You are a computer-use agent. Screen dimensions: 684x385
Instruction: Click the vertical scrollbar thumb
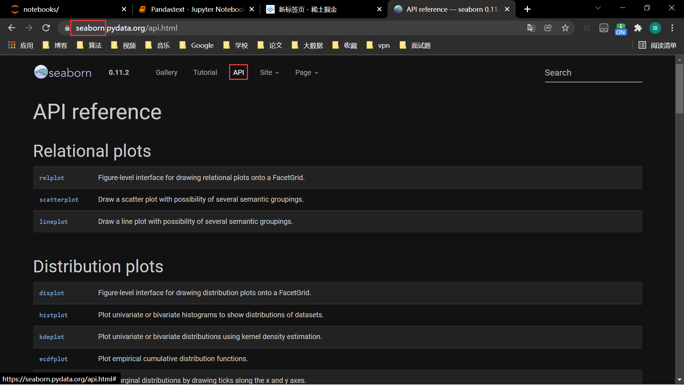click(x=679, y=89)
